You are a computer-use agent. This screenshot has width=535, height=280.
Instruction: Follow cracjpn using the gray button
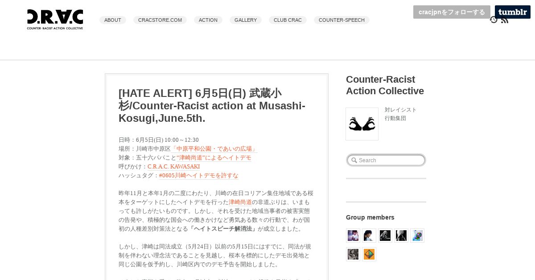click(452, 12)
